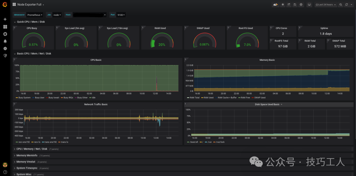356x176 pixels.
Task: Toggle RAM Used series in Memory legend
Action: coord(208,98)
